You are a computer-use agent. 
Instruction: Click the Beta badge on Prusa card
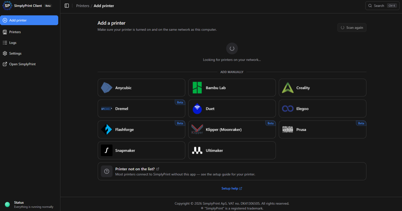[361, 123]
